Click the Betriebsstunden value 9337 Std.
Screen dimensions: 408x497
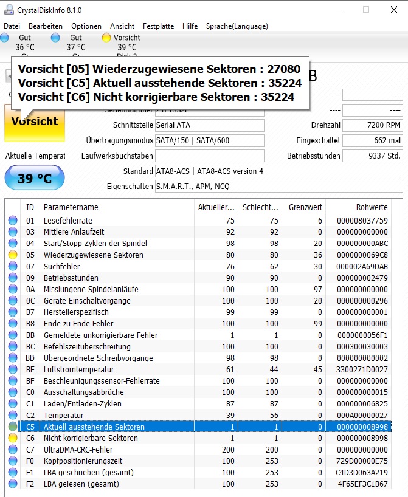click(x=373, y=156)
